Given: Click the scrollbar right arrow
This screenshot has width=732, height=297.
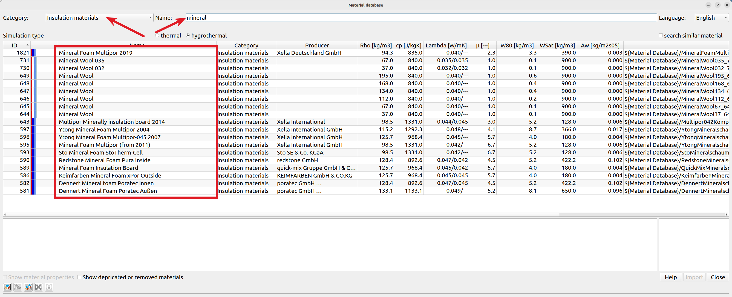Looking at the screenshot, I should 727,215.
